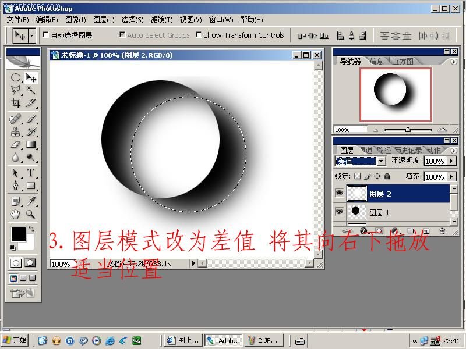Open 2.JP... window from taskbar
The image size is (466, 349).
tap(263, 340)
